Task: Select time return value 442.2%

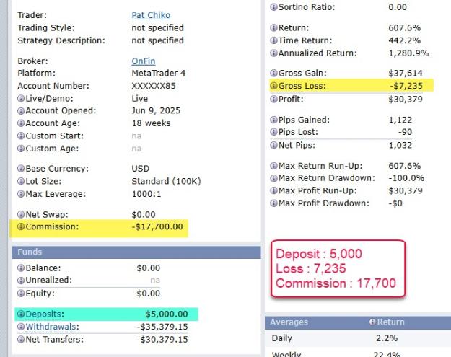Action: click(404, 40)
